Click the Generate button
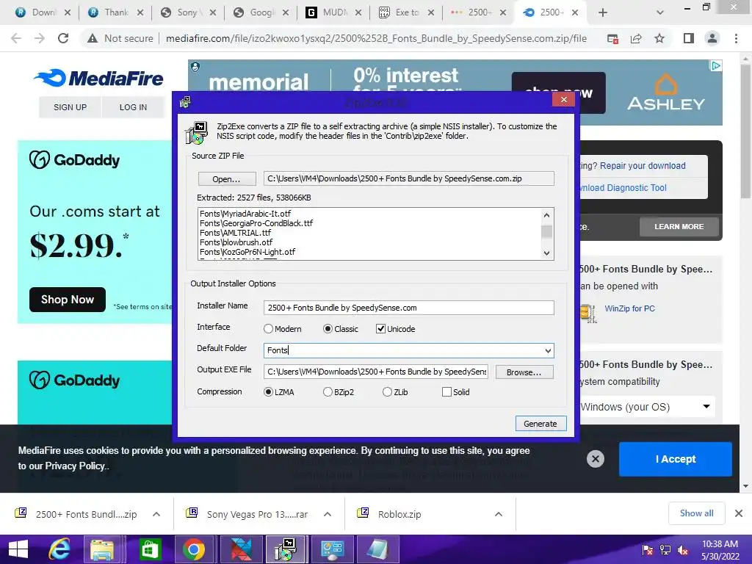This screenshot has width=752, height=564. coord(540,424)
